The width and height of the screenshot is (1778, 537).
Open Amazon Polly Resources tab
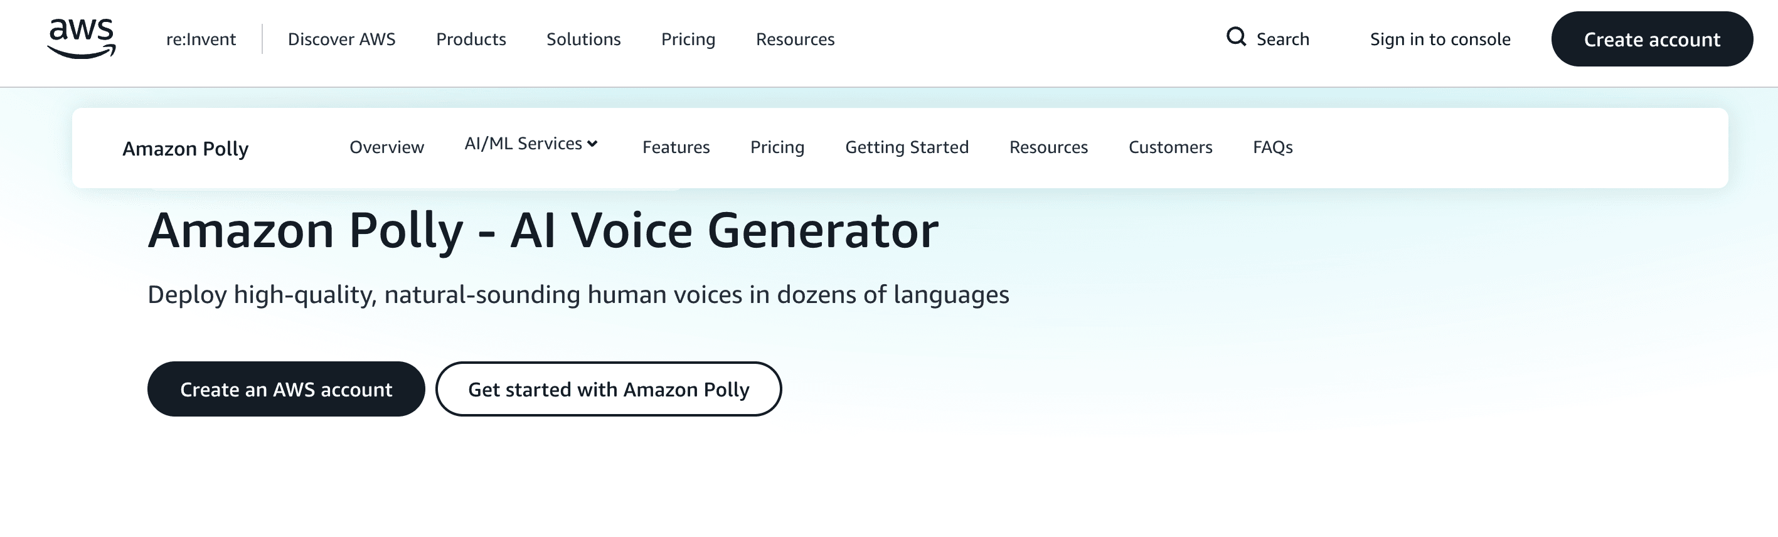[1048, 147]
